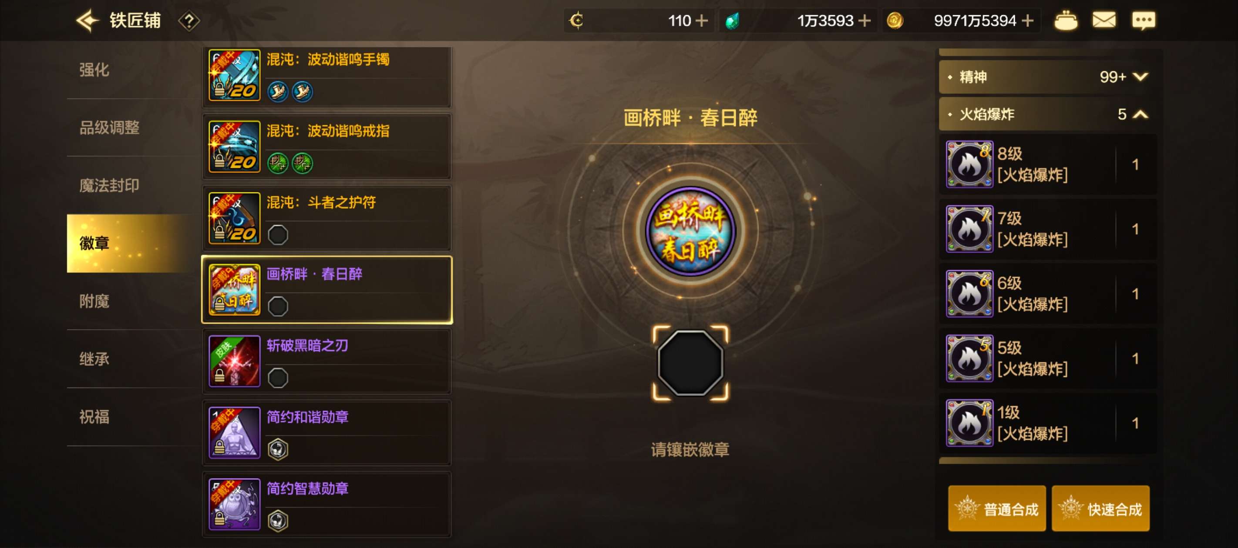This screenshot has width=1238, height=548.
Task: Add green gem currency with plus
Action: (864, 20)
